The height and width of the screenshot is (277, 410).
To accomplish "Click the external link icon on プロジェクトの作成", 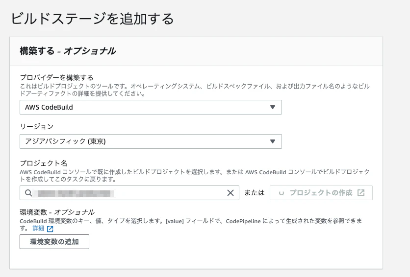I will pos(361,193).
